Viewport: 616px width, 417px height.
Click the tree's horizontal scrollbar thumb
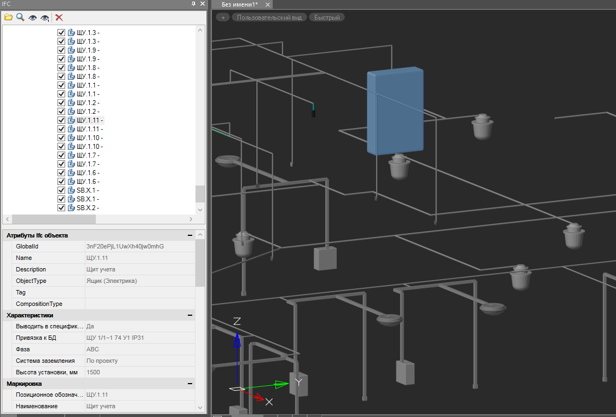click(x=53, y=219)
